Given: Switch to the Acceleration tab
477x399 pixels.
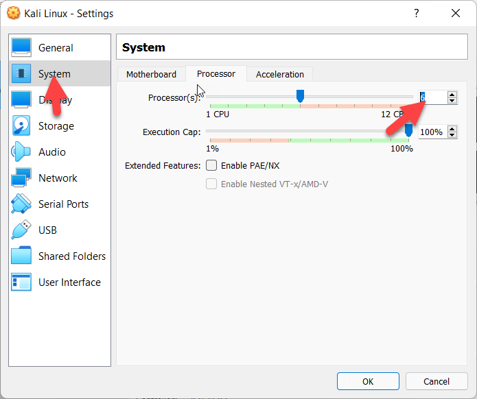Looking at the screenshot, I should 279,74.
